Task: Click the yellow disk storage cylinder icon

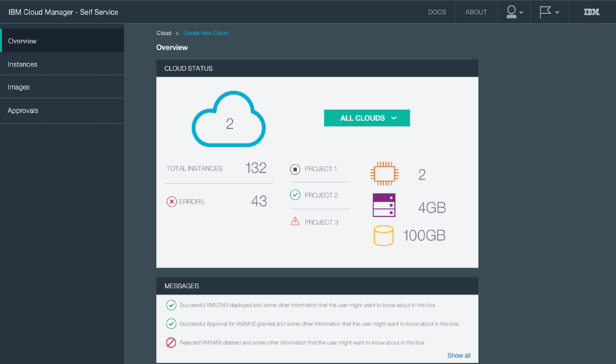Action: point(383,235)
